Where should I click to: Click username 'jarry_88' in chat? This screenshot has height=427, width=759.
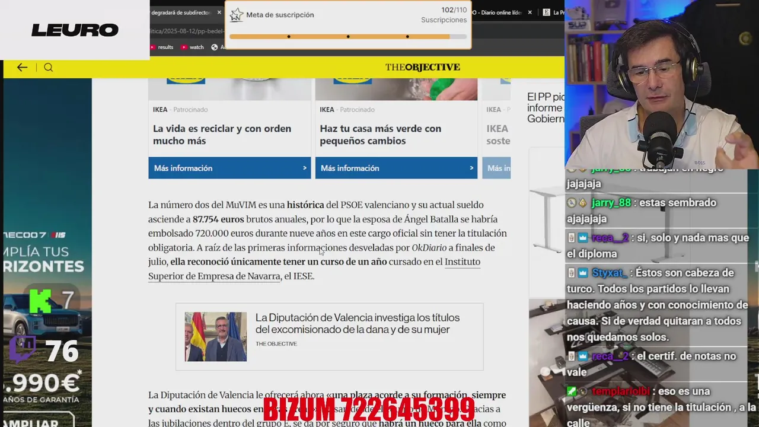click(611, 203)
